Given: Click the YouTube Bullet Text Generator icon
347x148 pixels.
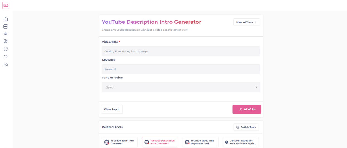Looking at the screenshot, I should click(x=106, y=142).
